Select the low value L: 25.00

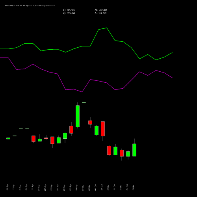coord(100,13)
